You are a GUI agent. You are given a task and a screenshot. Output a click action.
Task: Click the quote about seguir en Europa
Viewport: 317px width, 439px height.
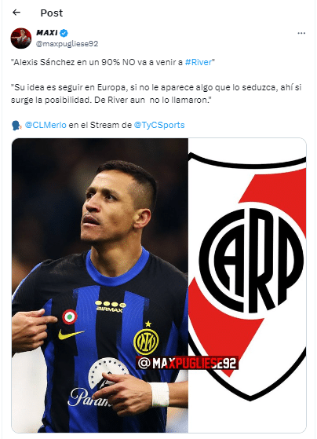click(x=156, y=93)
